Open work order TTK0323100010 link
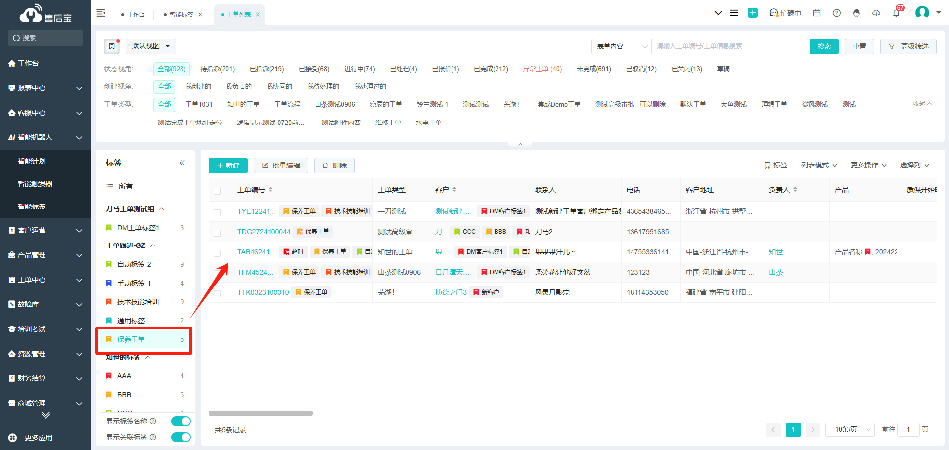The image size is (949, 450). tap(263, 292)
